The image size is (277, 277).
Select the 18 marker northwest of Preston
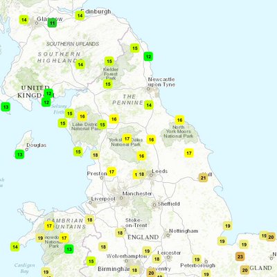(96, 155)
